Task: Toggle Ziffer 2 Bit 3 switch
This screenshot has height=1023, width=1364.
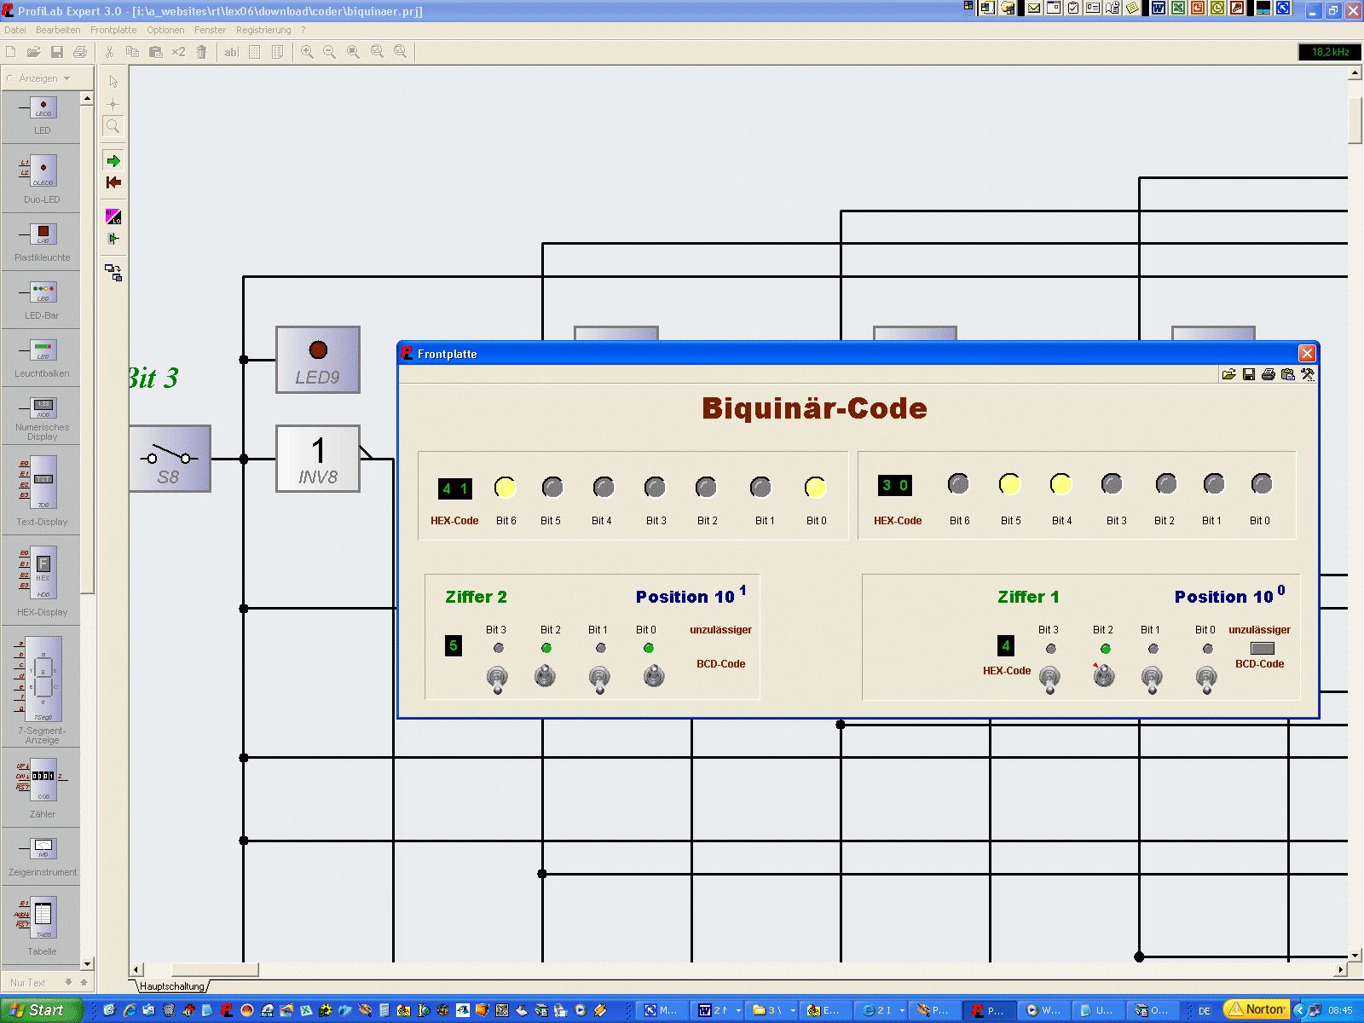Action: click(x=497, y=678)
